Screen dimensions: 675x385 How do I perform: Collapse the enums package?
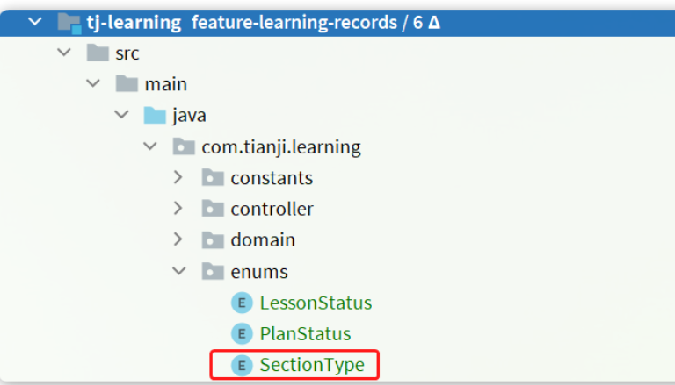[x=179, y=271]
